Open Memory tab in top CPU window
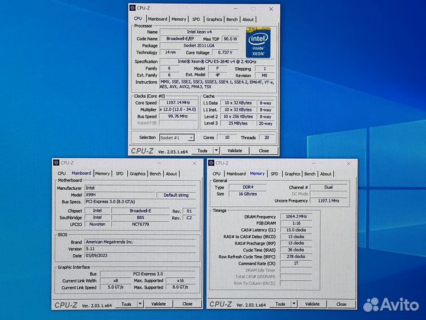The image size is (426, 320). (179, 20)
